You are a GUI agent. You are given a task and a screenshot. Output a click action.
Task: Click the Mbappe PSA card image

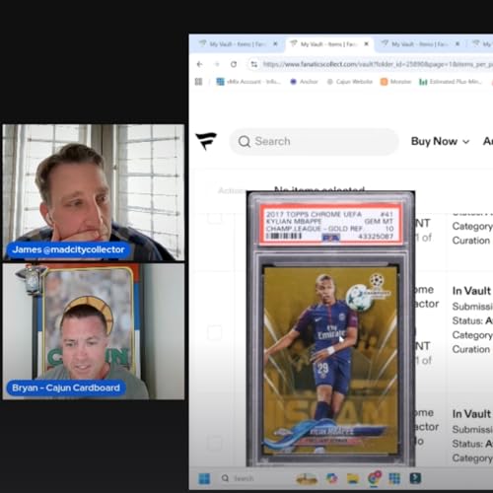330,328
